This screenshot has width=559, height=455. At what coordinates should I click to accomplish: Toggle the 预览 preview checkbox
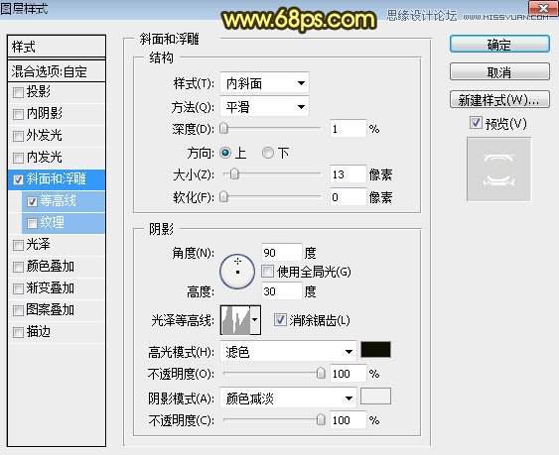pyautogui.click(x=476, y=123)
